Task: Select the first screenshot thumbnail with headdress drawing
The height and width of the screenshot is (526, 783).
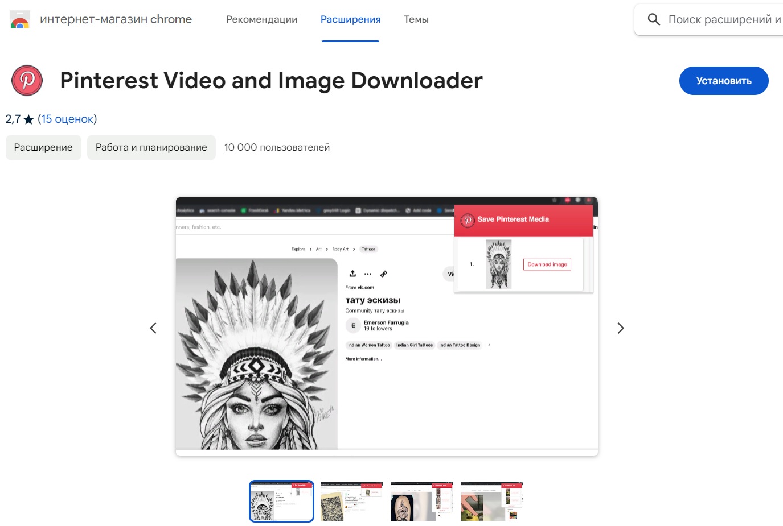Action: (281, 501)
